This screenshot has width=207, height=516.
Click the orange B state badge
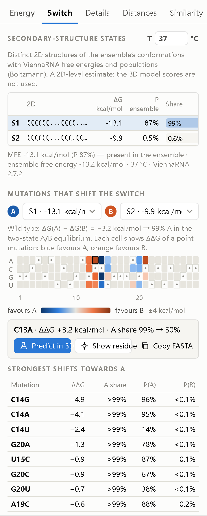coord(111,212)
